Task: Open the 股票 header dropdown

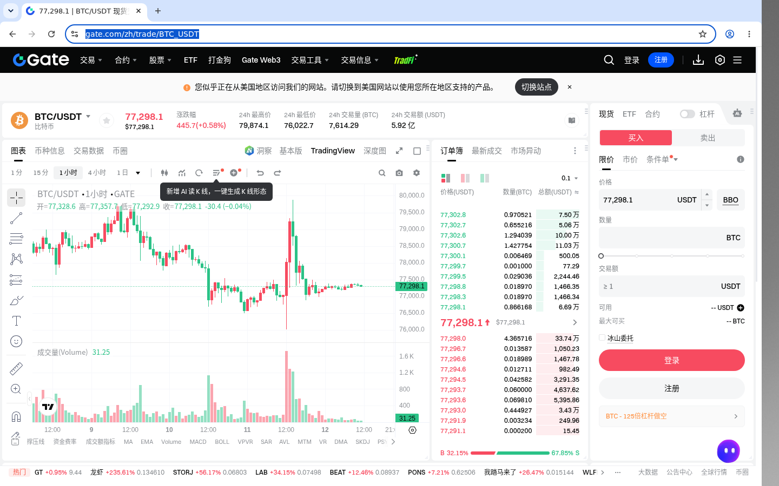Action: click(160, 60)
